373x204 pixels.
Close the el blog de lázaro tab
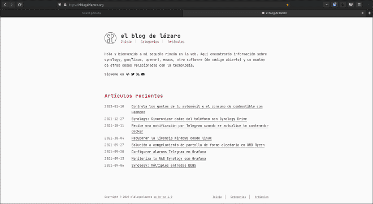(362, 13)
